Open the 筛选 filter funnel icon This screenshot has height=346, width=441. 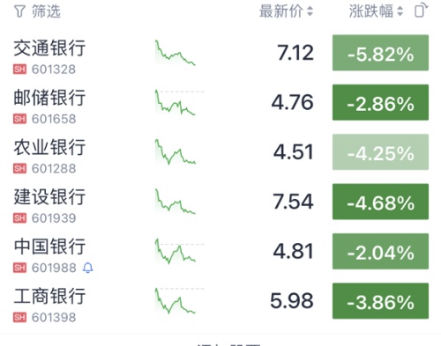click(19, 11)
